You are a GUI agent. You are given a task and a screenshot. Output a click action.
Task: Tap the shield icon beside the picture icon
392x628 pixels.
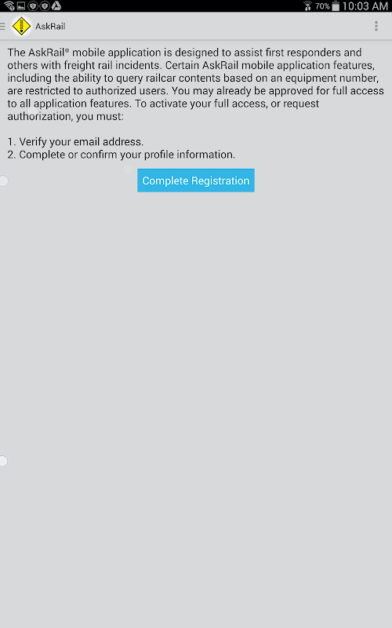point(32,6)
